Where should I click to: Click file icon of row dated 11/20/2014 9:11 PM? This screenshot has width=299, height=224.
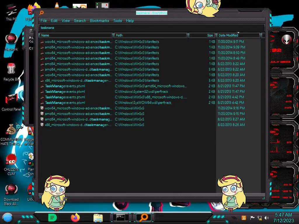(42, 42)
